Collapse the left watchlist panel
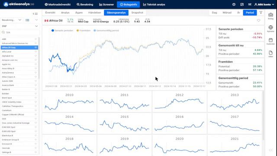277x156 pixels. point(35,13)
